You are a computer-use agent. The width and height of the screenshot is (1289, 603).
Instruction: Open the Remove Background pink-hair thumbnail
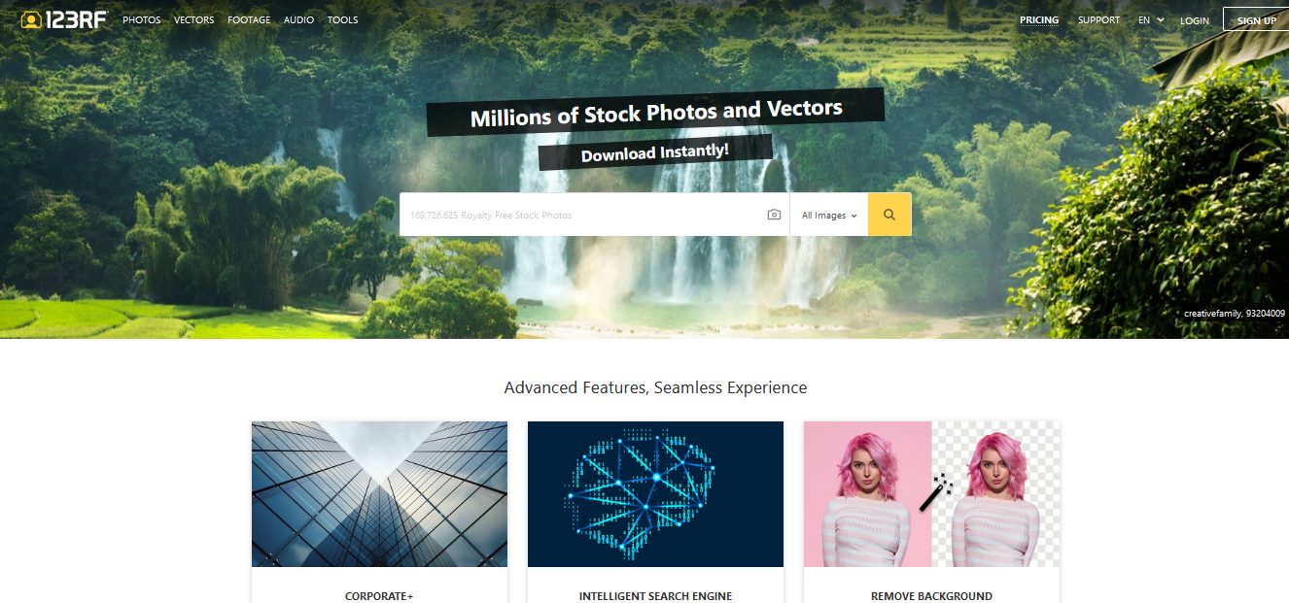point(931,494)
